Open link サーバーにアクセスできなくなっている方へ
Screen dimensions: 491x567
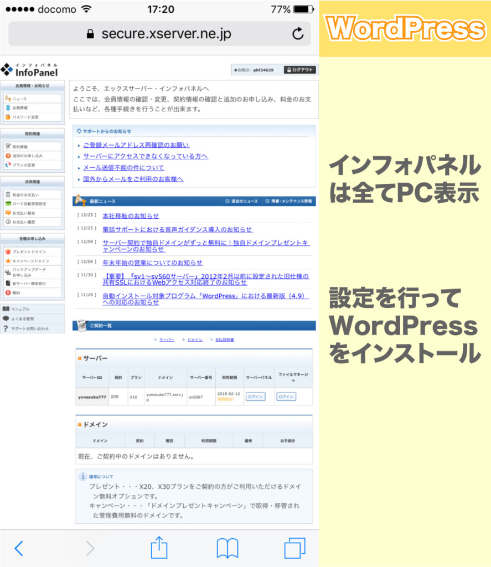146,156
